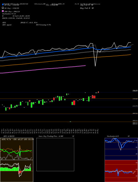Click the 'Stochastics: 87.11' reading
Image resolution: width=138 pixels, height=182 pixels.
pos(9,14)
